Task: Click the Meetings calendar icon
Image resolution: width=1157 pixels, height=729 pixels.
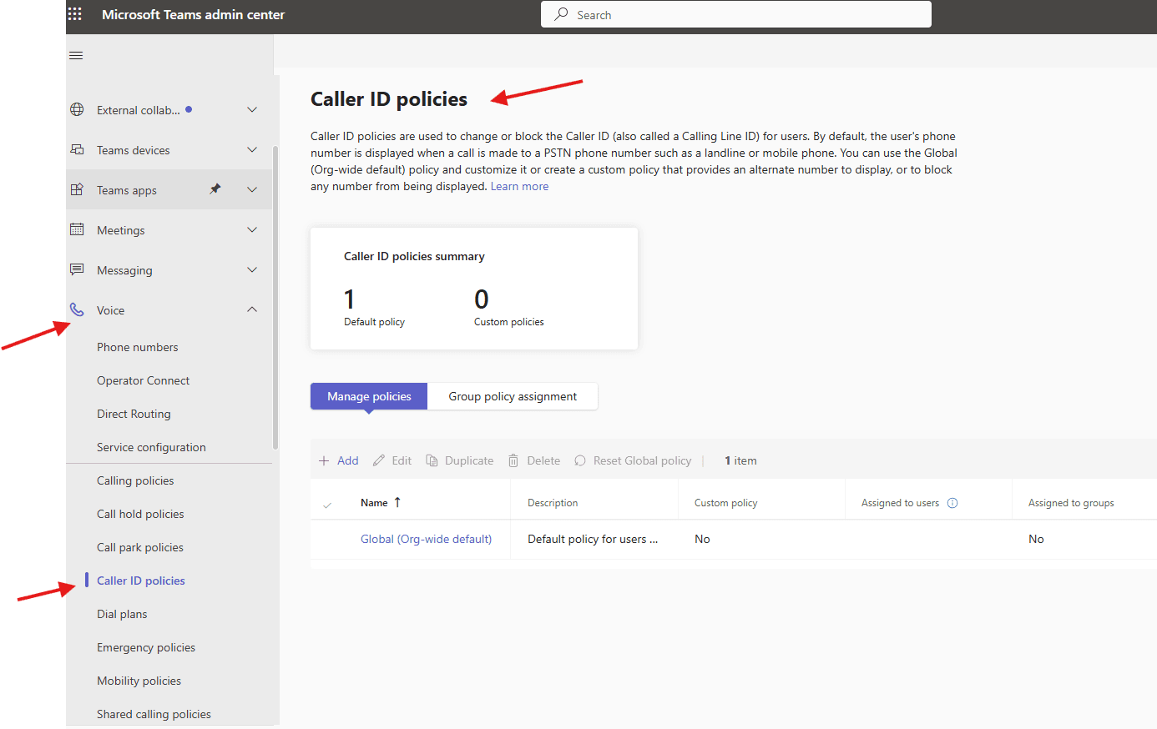Action: (x=77, y=229)
